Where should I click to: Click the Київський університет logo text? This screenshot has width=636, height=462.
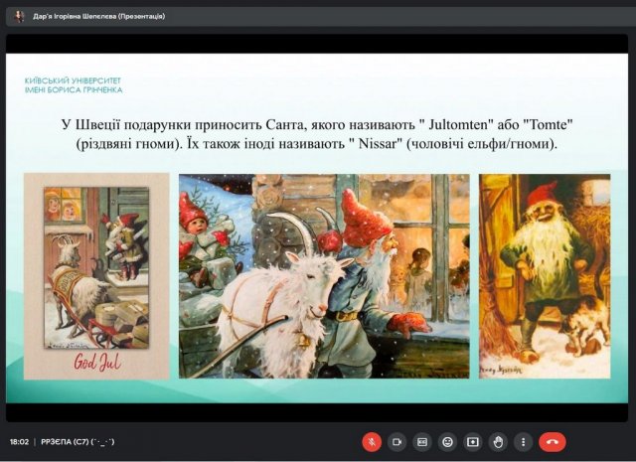pyautogui.click(x=74, y=84)
